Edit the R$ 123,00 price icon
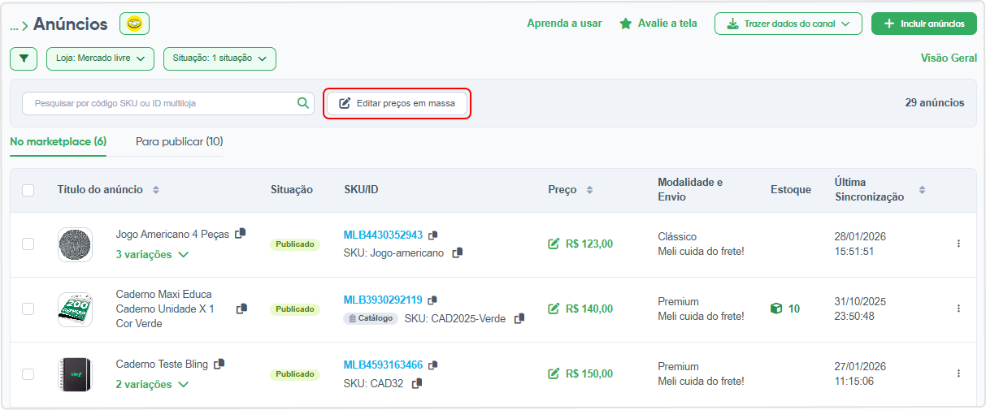The height and width of the screenshot is (410, 986). point(554,244)
